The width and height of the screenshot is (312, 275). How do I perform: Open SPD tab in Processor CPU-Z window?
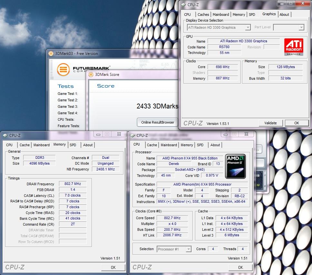(x=200, y=145)
